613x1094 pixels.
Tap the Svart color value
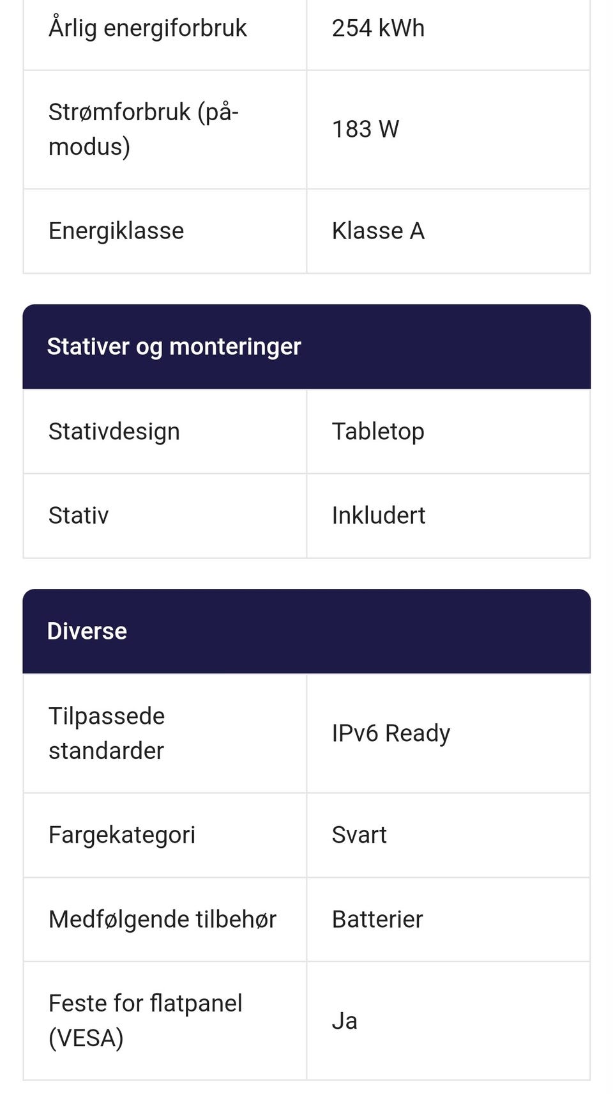[x=359, y=835]
